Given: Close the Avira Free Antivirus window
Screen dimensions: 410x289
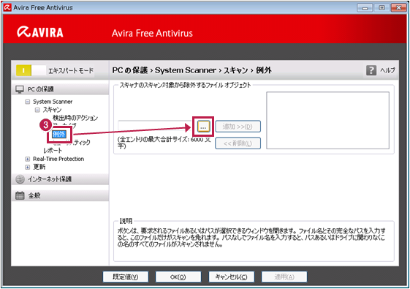Looking at the screenshot, I should click(398, 8).
